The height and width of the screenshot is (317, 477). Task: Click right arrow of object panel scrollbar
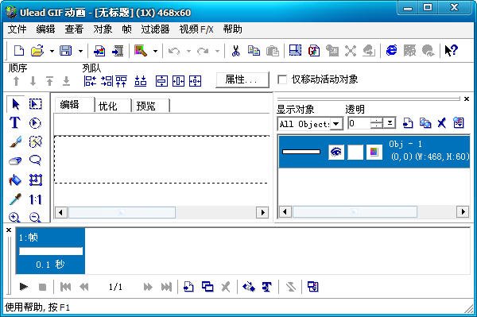click(x=463, y=211)
